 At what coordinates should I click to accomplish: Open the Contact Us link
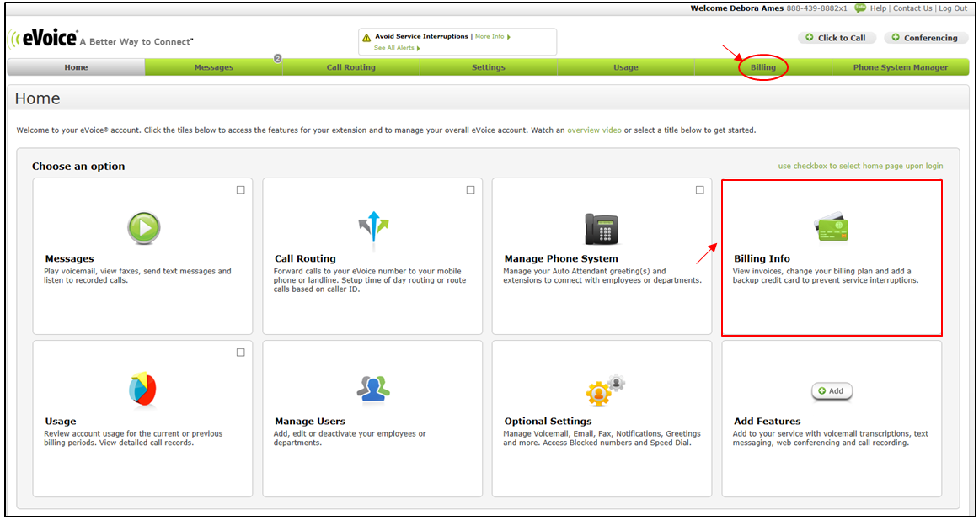point(912,8)
